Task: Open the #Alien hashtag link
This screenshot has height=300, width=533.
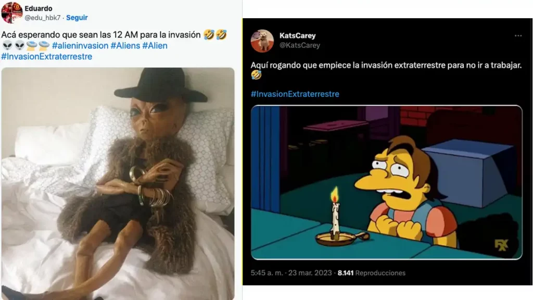Action: (155, 46)
